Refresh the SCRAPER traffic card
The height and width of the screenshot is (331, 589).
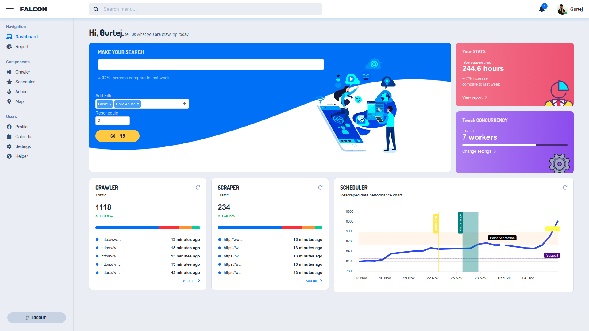click(320, 187)
